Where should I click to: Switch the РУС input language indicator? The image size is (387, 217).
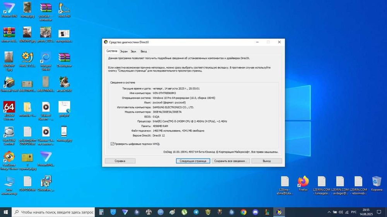pyautogui.click(x=354, y=212)
